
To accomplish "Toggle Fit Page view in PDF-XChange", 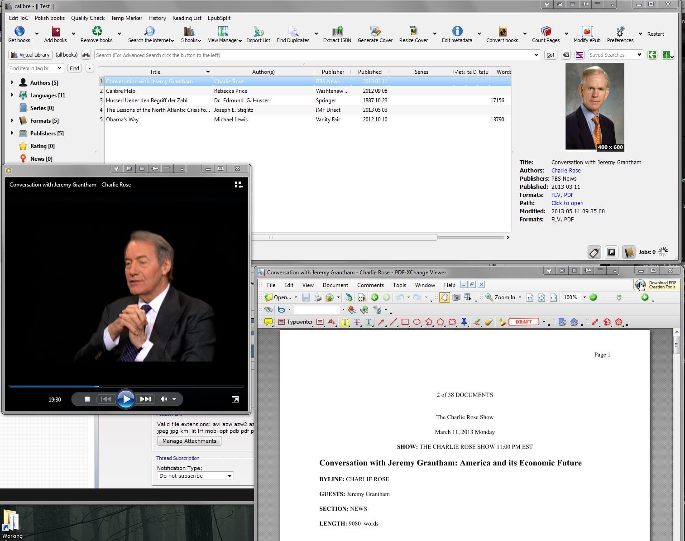I will [x=541, y=297].
